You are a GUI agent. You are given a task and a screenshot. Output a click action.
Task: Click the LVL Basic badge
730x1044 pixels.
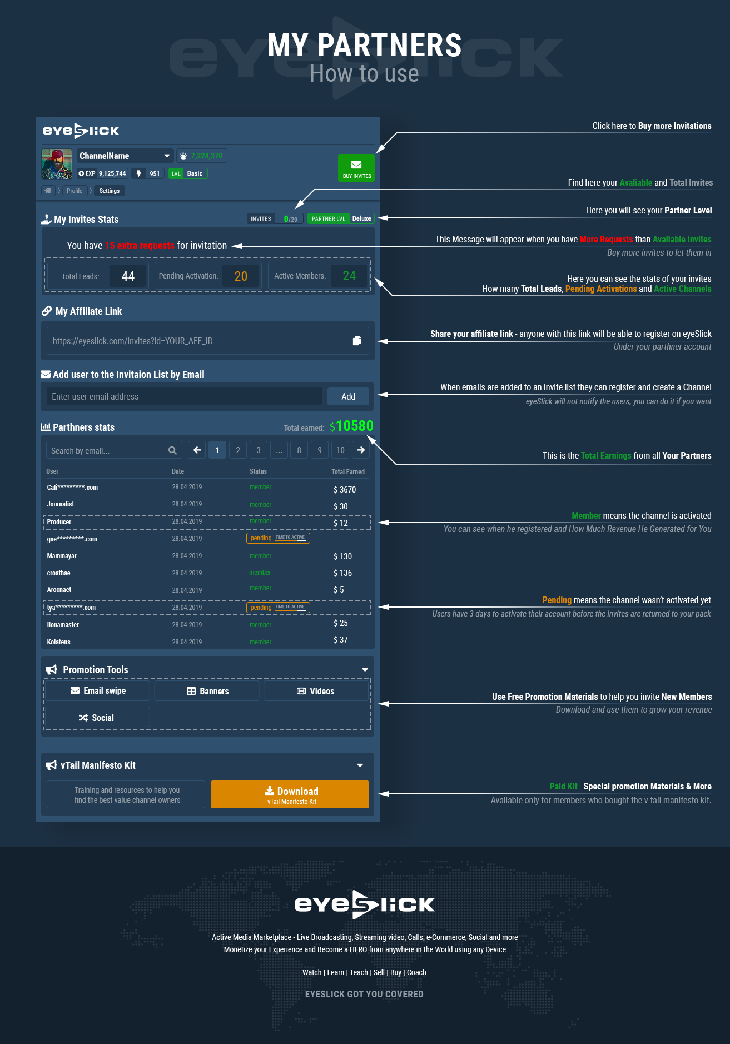click(187, 173)
